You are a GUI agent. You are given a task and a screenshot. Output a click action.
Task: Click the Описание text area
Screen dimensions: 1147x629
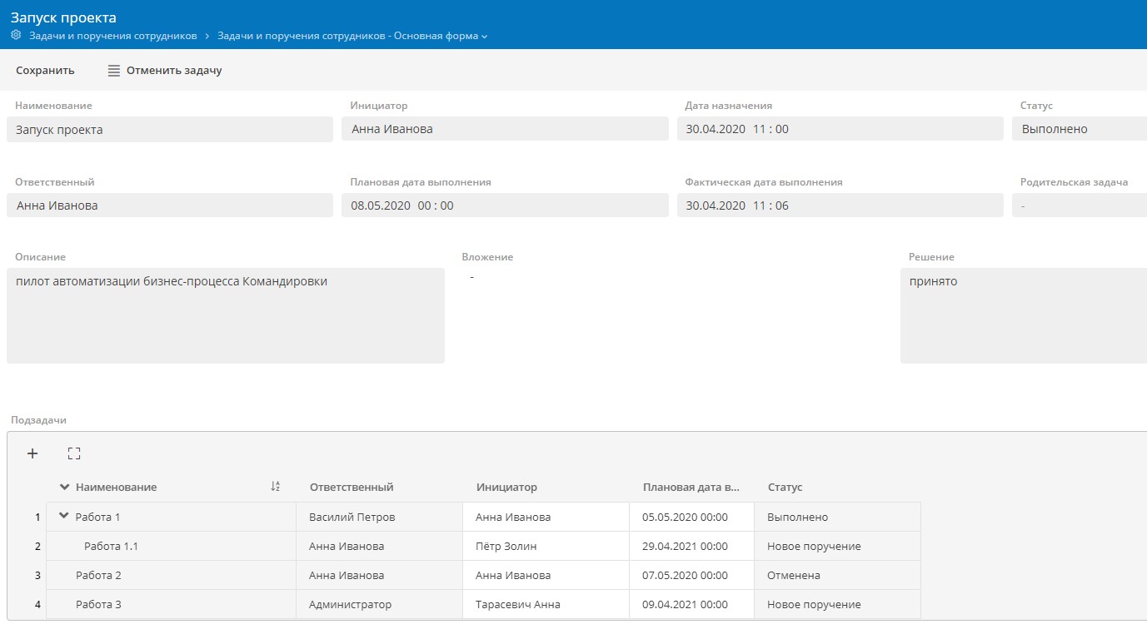(226, 315)
